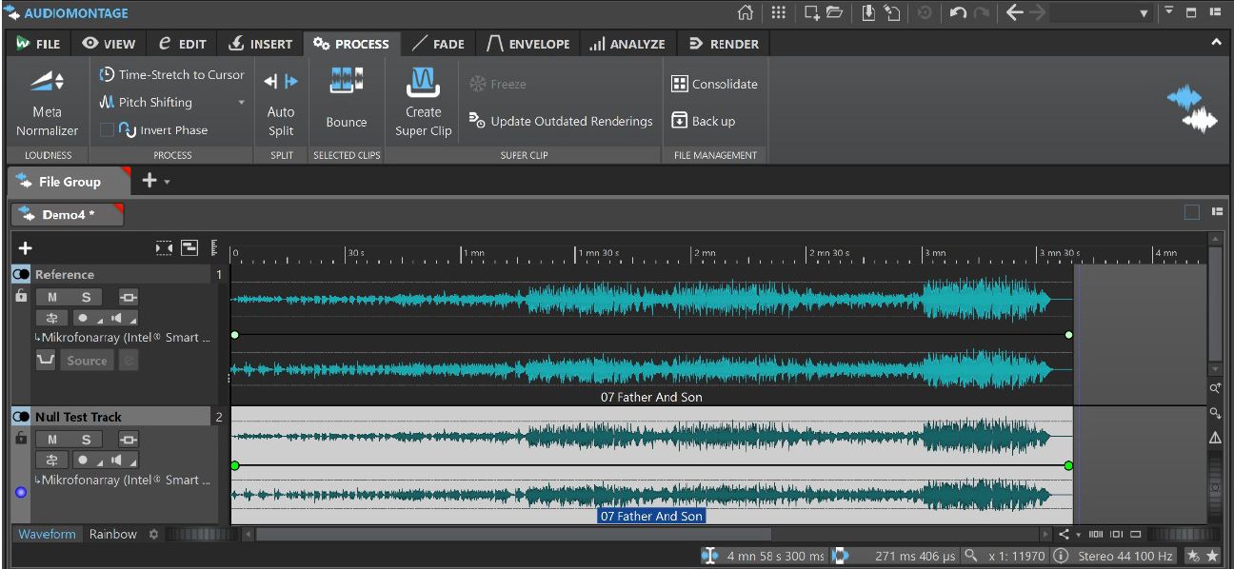The height and width of the screenshot is (569, 1234).
Task: Click Update Outdated Renderings
Action: point(561,121)
